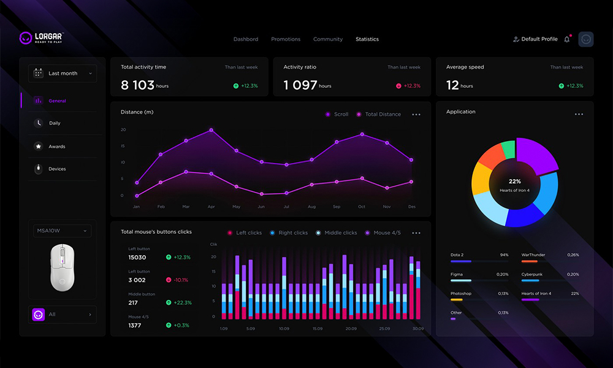
Task: Click the Cyberpunk progress bar
Action: pos(550,280)
